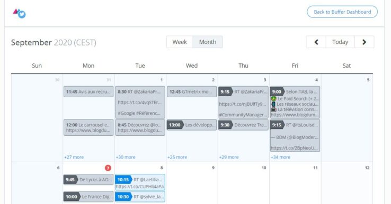Go to next month with right arrow
The image size is (391, 204).
click(365, 42)
